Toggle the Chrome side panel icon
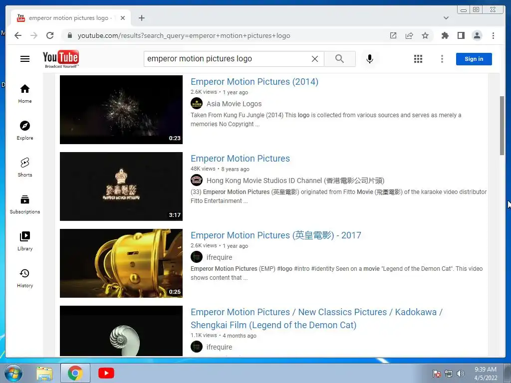 pos(461,35)
